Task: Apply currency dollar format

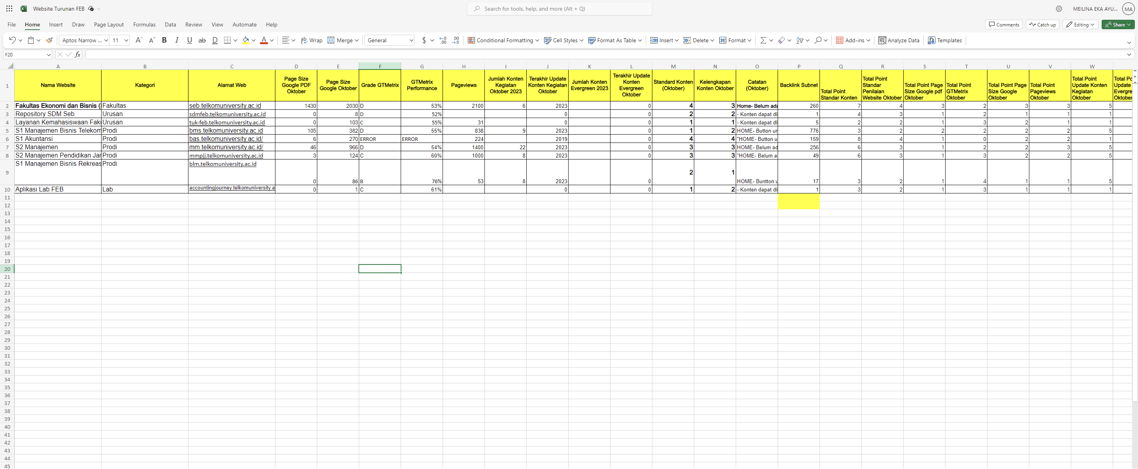Action: pyautogui.click(x=424, y=40)
